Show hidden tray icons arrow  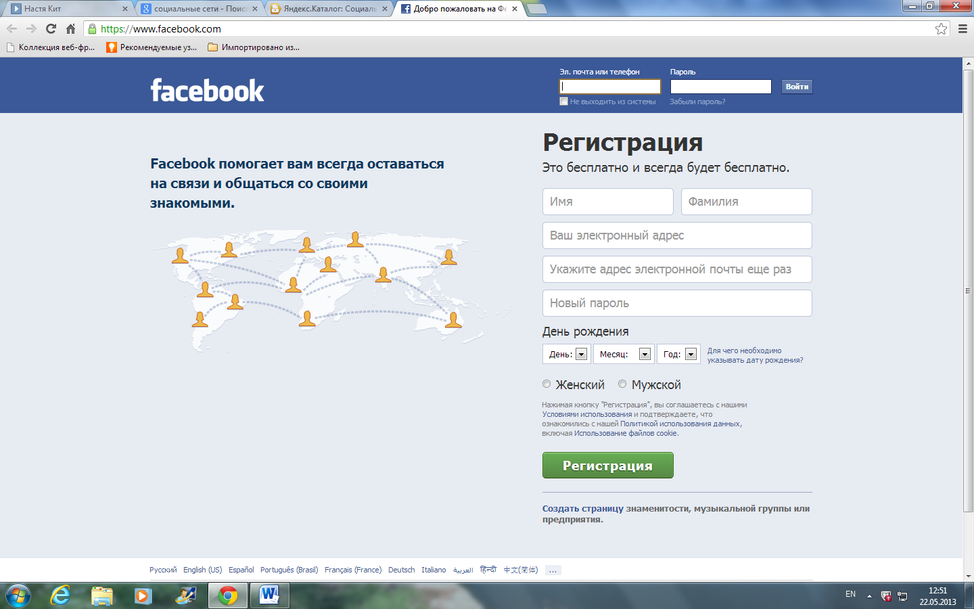click(x=869, y=596)
